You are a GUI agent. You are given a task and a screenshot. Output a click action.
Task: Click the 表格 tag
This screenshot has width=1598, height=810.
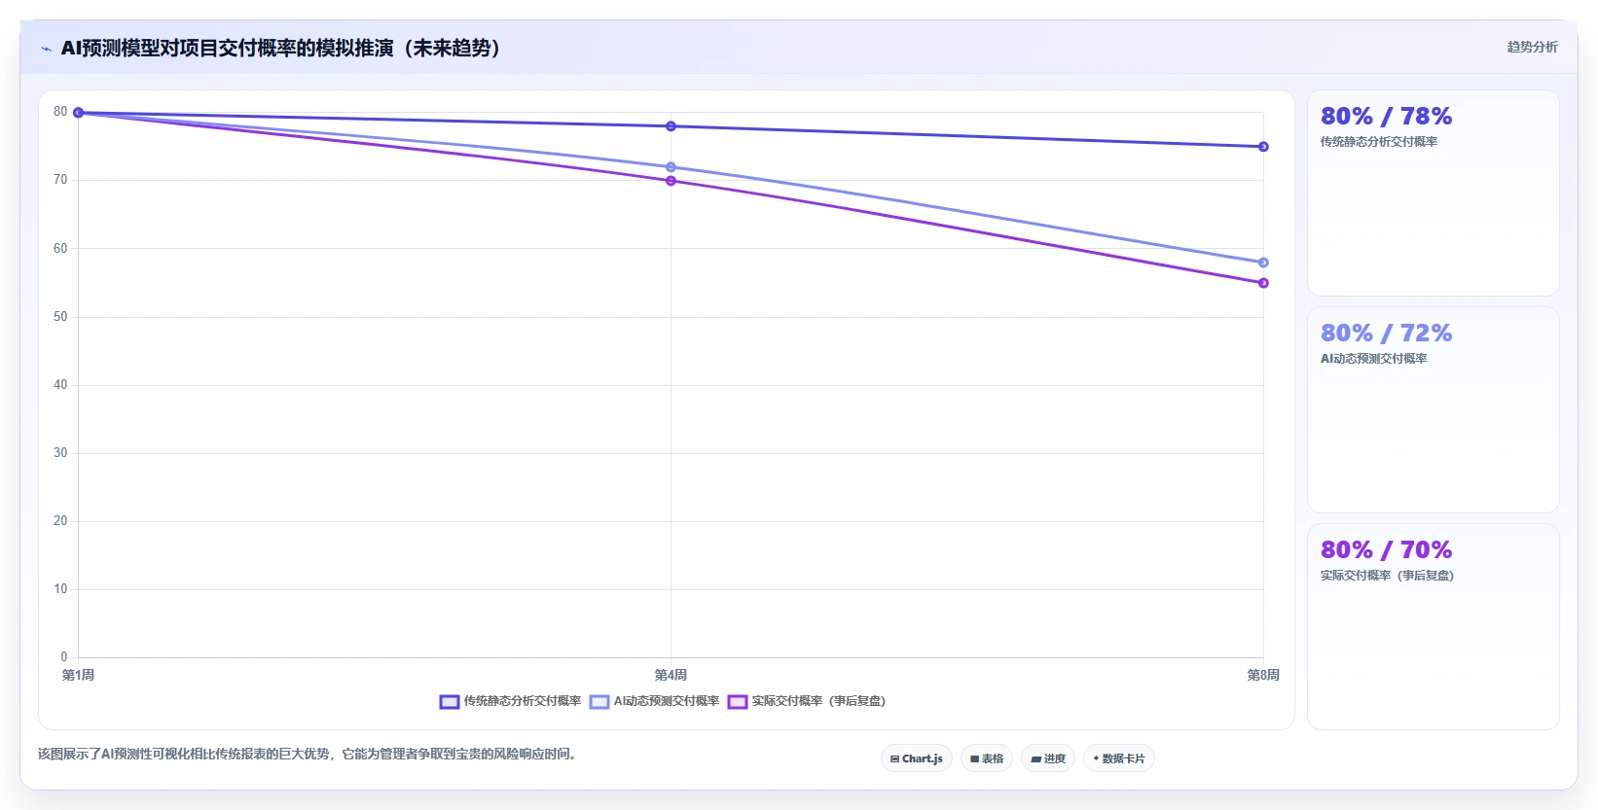coord(987,758)
